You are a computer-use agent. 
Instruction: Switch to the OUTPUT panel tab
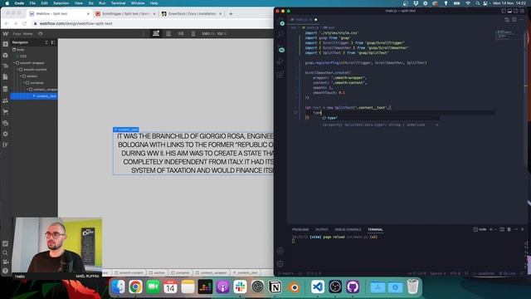pos(322,229)
